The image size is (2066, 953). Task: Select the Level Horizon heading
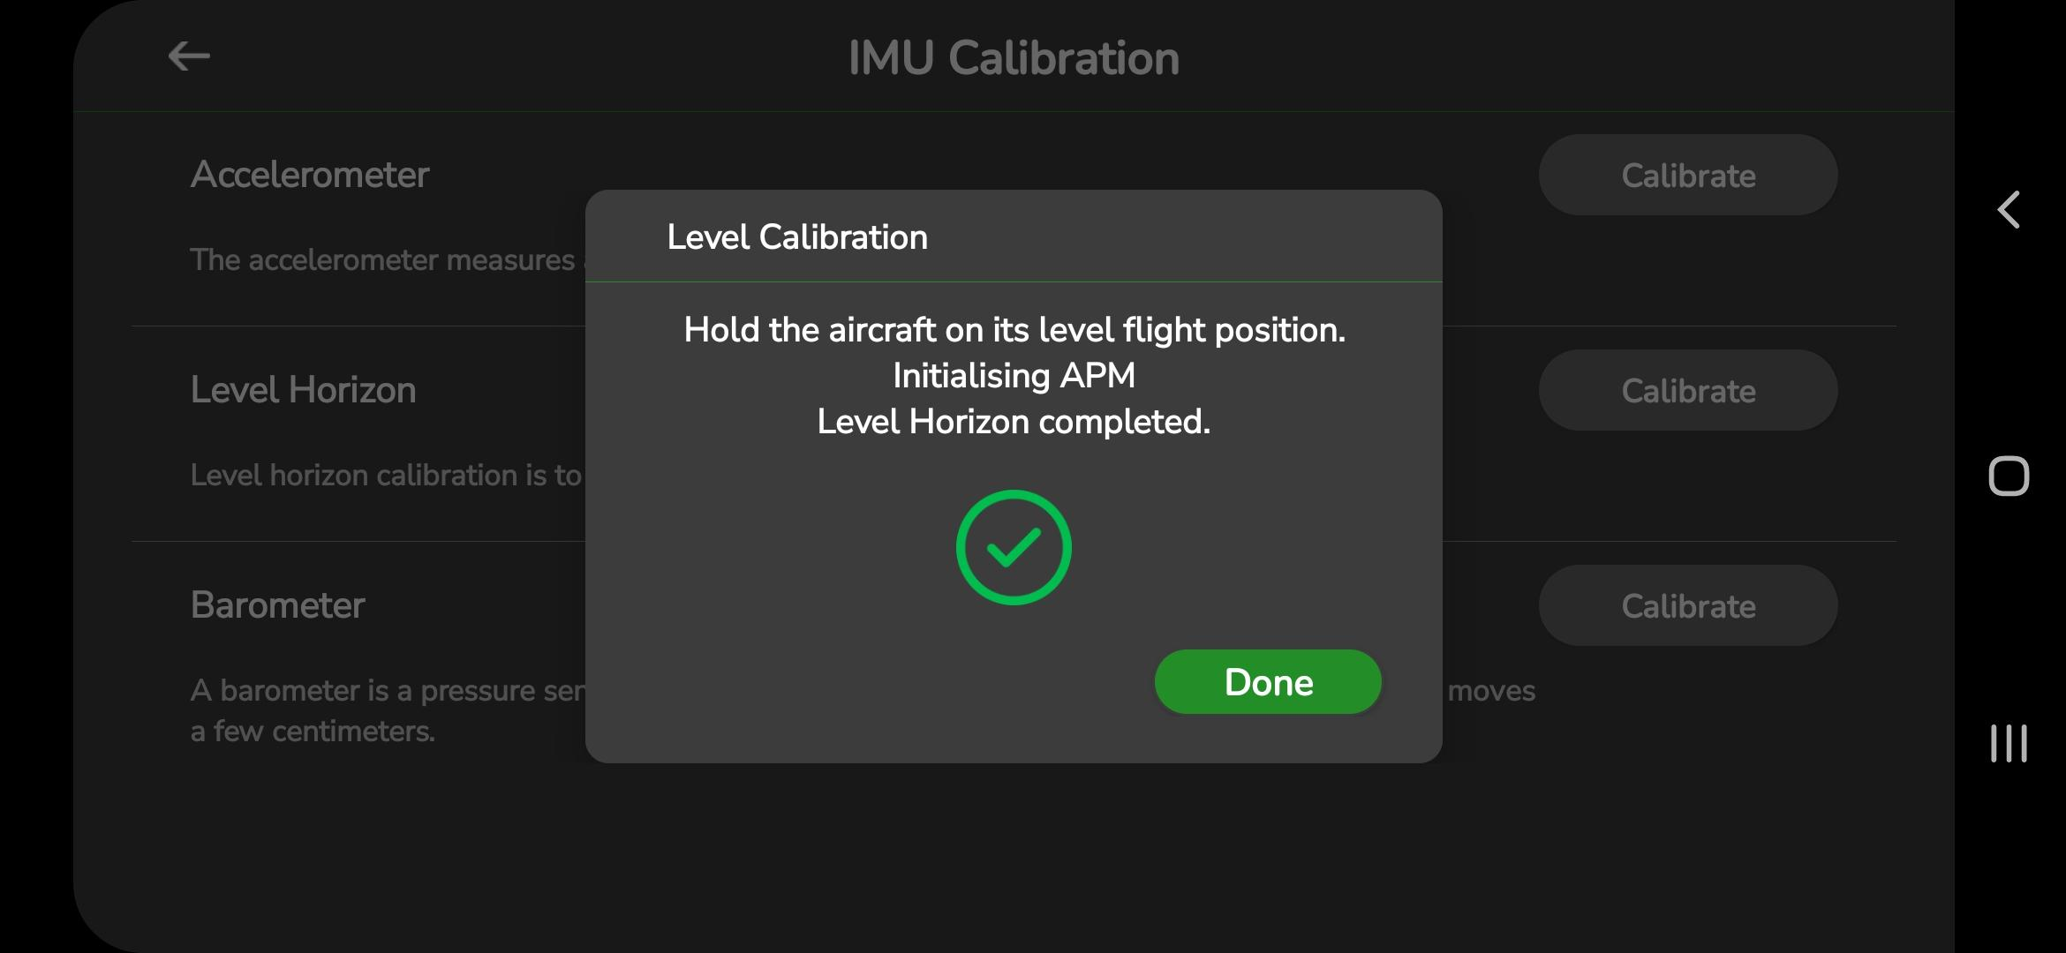click(x=303, y=389)
